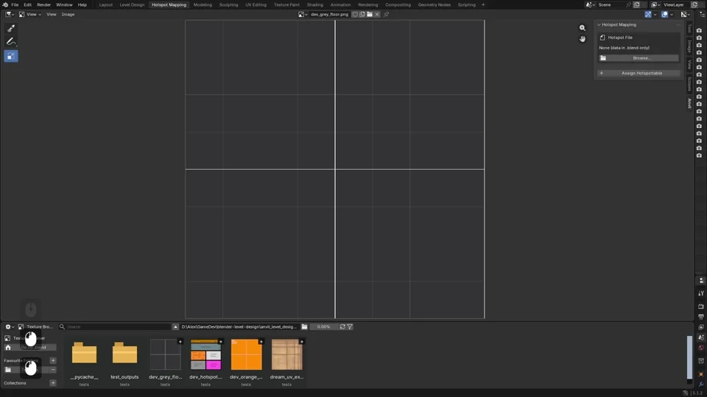Add dev_grey_floor texture using plus badge
707x397 pixels.
point(180,342)
